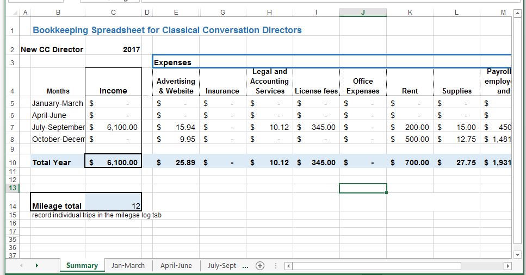Open the April-June sheet tab
Viewport: 526px width, 275px height.
(x=176, y=266)
